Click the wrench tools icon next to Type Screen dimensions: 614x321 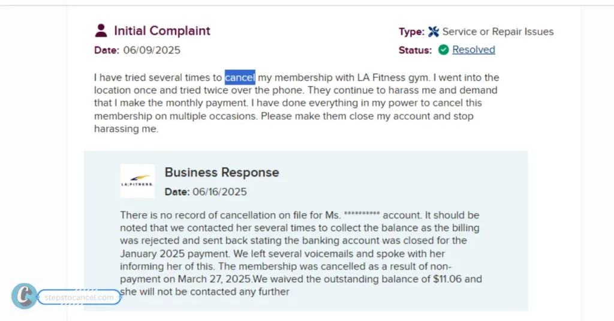(434, 32)
